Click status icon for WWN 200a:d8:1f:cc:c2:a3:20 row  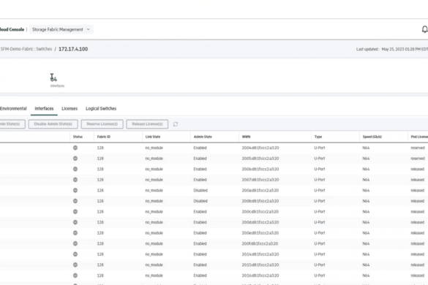pos(75,190)
